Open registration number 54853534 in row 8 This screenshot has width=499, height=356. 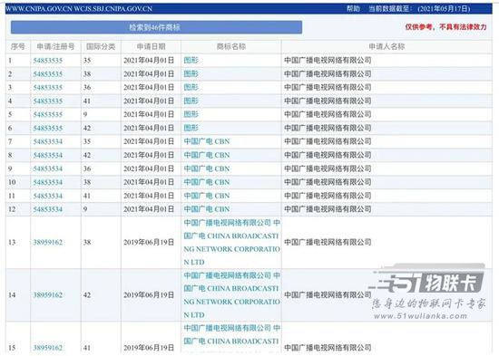click(x=48, y=155)
